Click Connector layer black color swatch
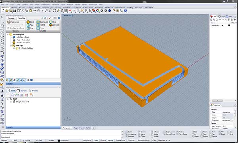The height and width of the screenshot is (143, 238). click(x=229, y=26)
